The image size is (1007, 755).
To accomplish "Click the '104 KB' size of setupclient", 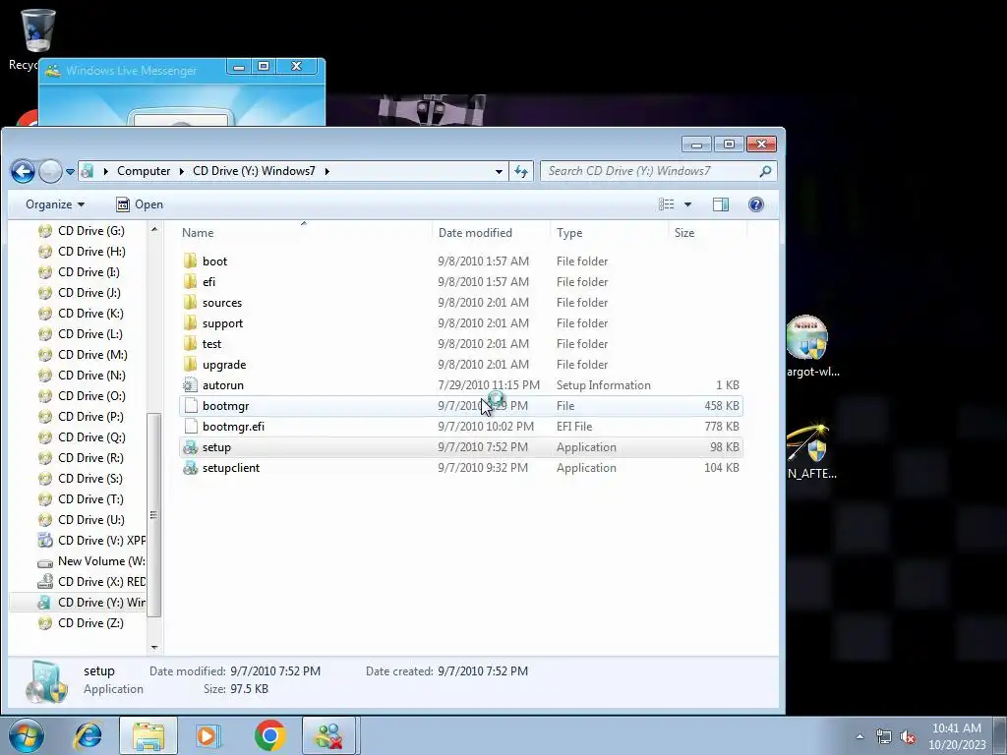I will click(721, 467).
